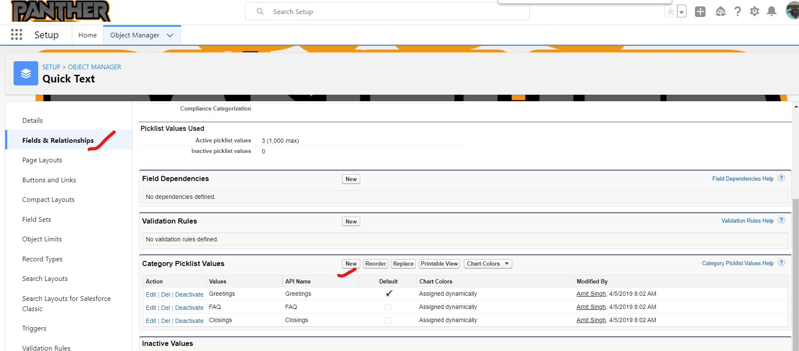
Task: Check the Default box for Closings
Action: click(388, 320)
